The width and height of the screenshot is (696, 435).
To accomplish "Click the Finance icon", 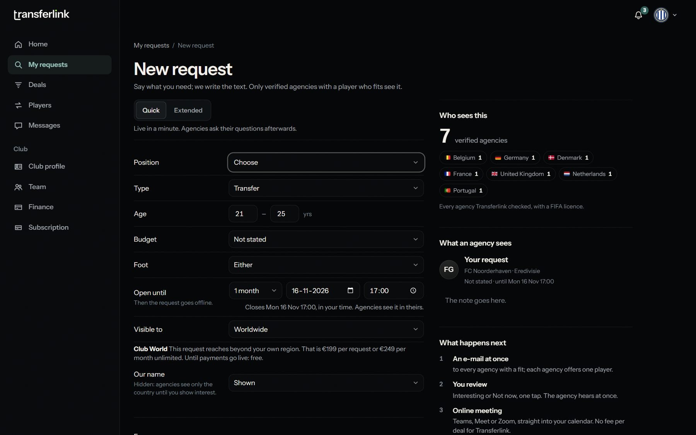I will pos(18,207).
